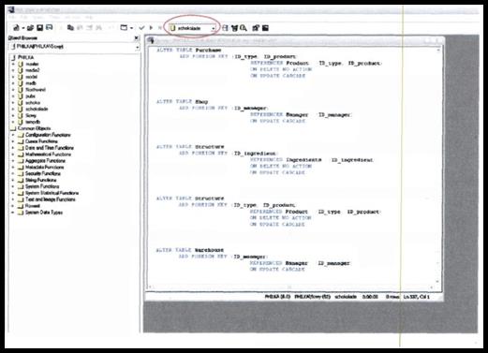Click the 0 rows status bar entry
Image resolution: width=488 pixels, height=353 pixels.
(392, 297)
